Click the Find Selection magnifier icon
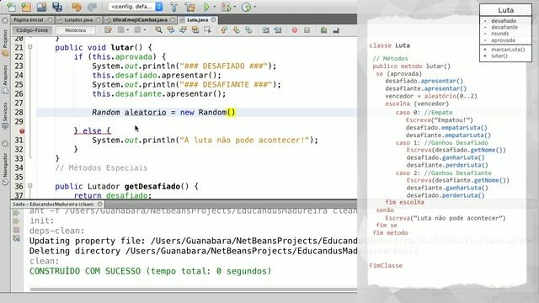539x303 pixels. (x=158, y=30)
